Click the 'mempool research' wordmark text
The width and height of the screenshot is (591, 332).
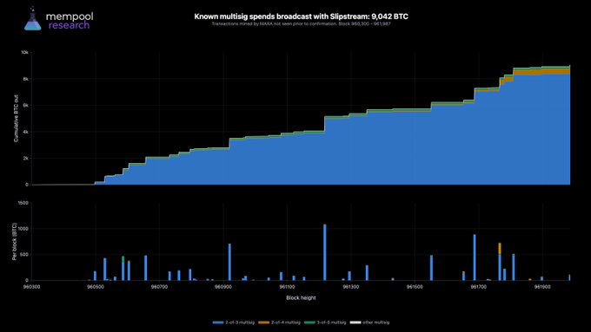(x=70, y=21)
